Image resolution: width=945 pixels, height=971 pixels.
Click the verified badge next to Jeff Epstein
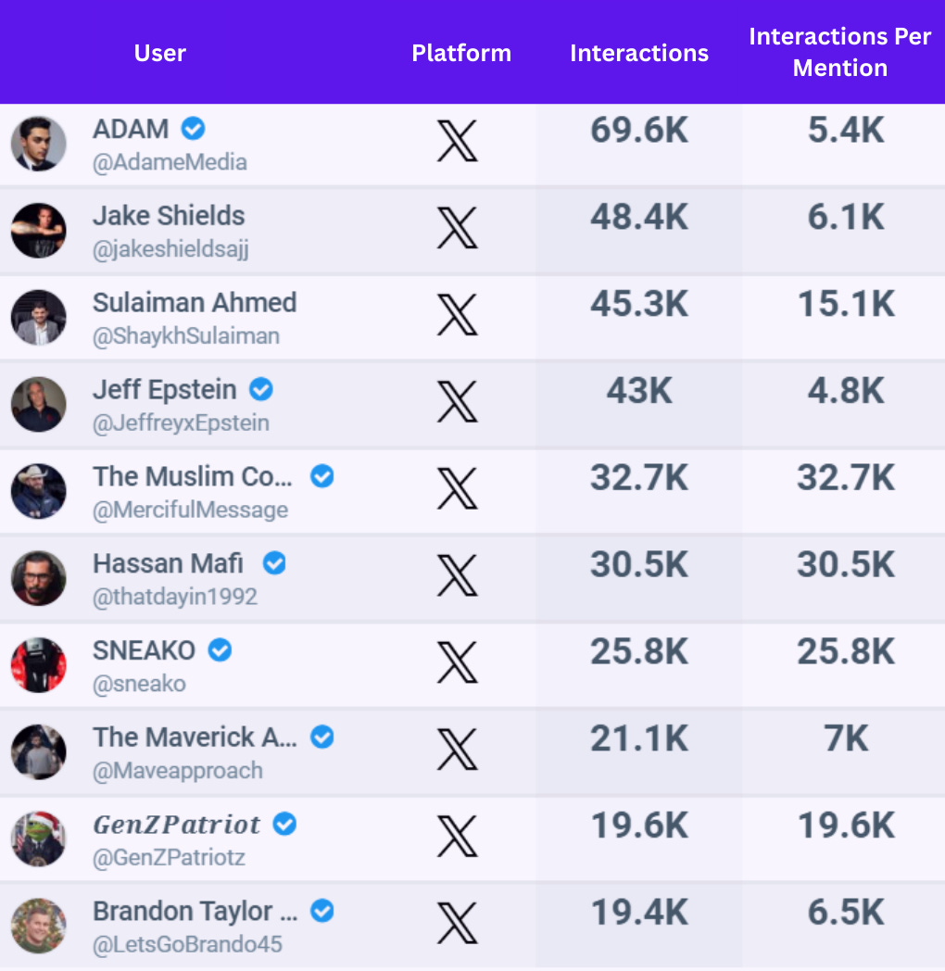pos(260,389)
